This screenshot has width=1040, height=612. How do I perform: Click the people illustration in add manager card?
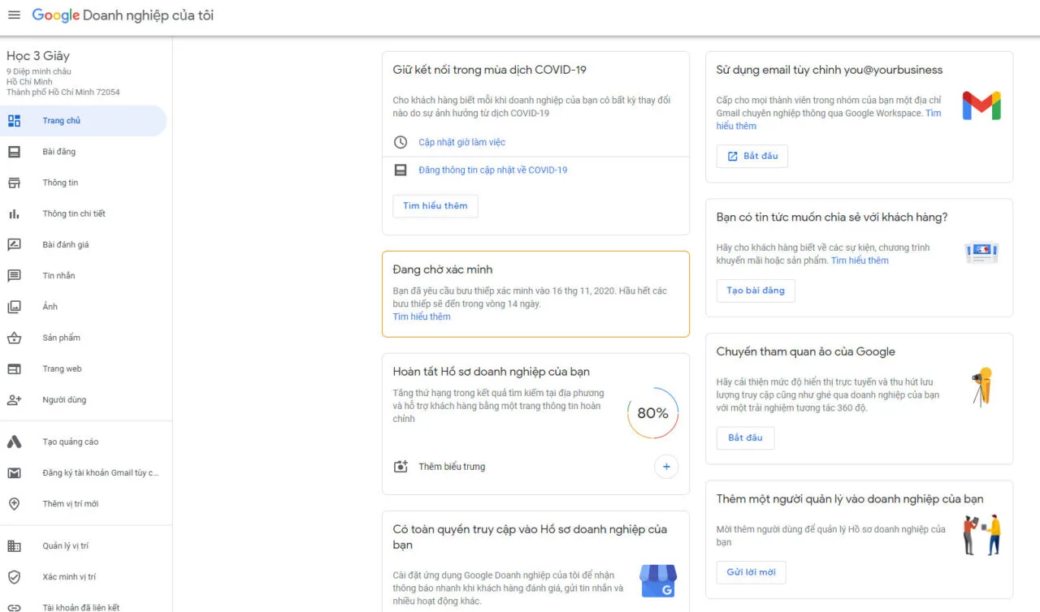click(x=981, y=534)
